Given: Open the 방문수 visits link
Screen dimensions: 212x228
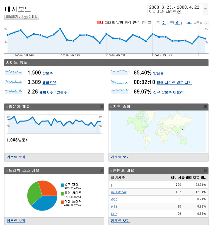Looking at the screenshot, I should point(48,73).
